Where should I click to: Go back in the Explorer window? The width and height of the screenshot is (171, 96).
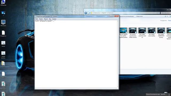click(x=85, y=13)
